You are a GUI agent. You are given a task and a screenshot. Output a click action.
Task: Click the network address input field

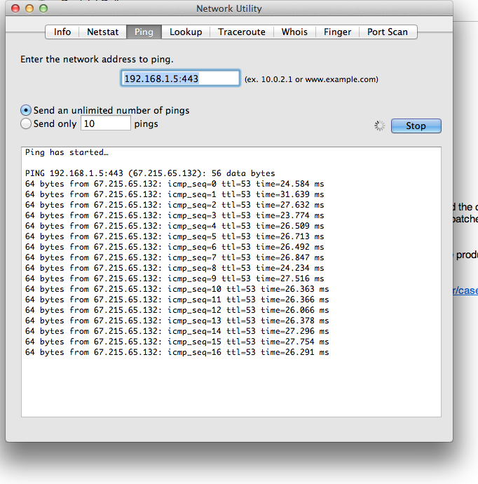click(x=180, y=79)
